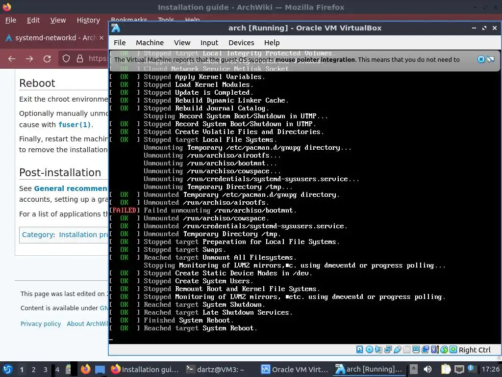Switch to workspace 1

[x=22, y=370]
